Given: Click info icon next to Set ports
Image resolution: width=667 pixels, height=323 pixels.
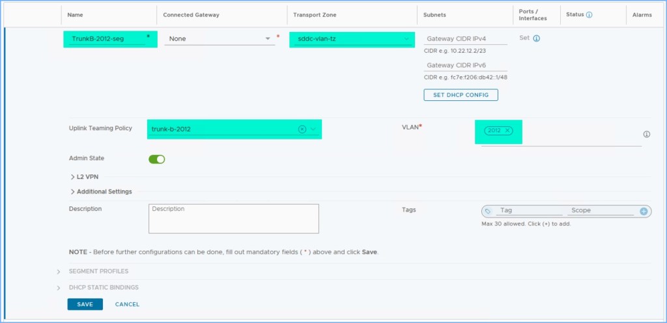Looking at the screenshot, I should click(536, 38).
